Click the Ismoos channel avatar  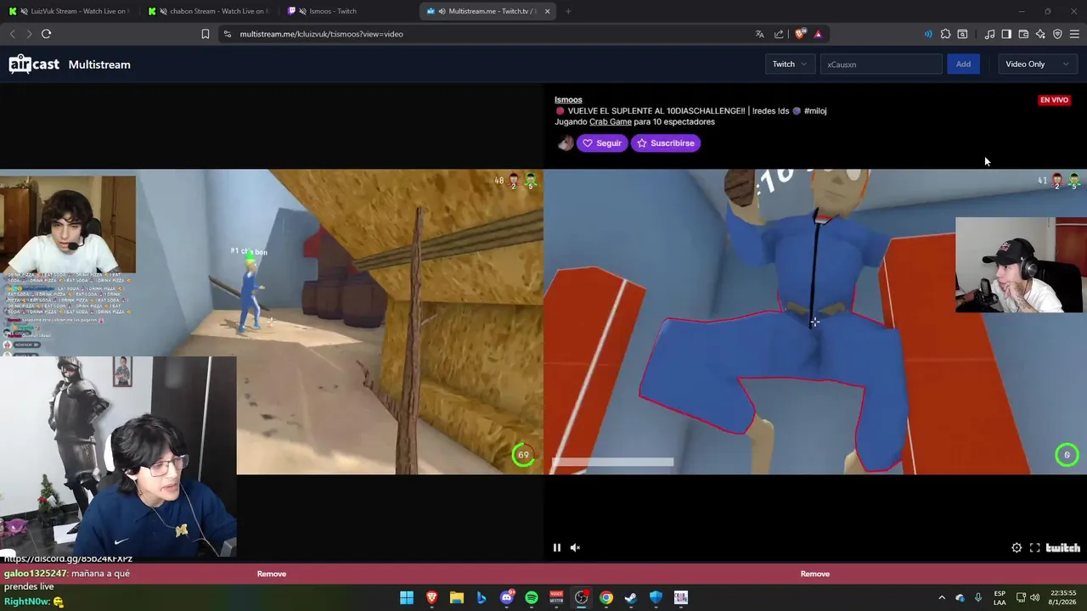(565, 143)
